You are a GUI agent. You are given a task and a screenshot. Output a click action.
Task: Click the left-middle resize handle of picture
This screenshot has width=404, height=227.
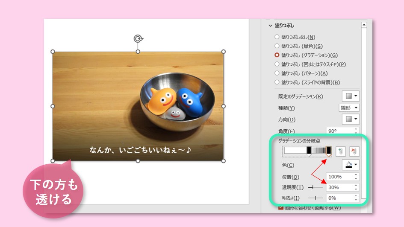pyautogui.click(x=53, y=106)
